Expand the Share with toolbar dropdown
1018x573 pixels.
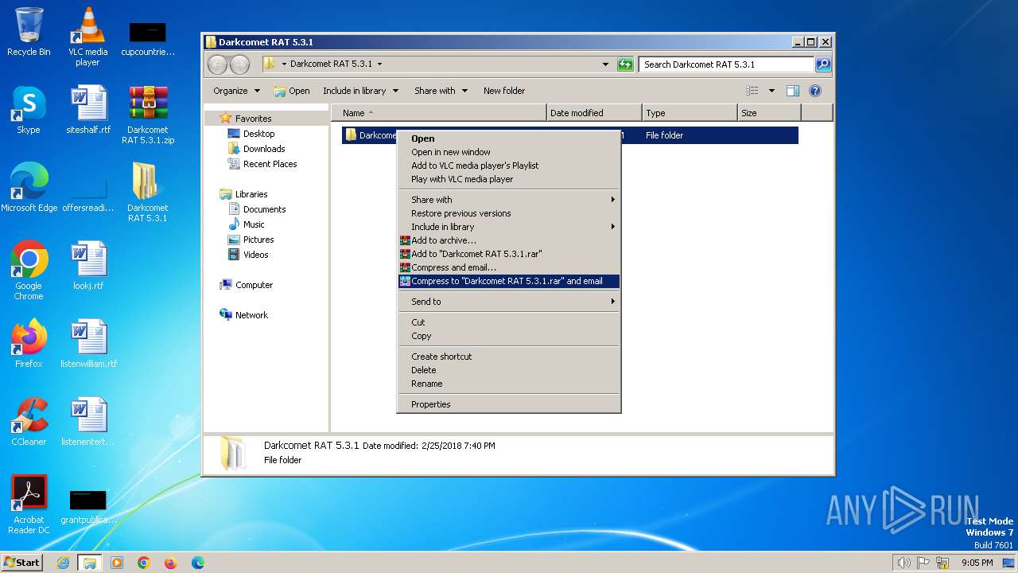point(441,91)
